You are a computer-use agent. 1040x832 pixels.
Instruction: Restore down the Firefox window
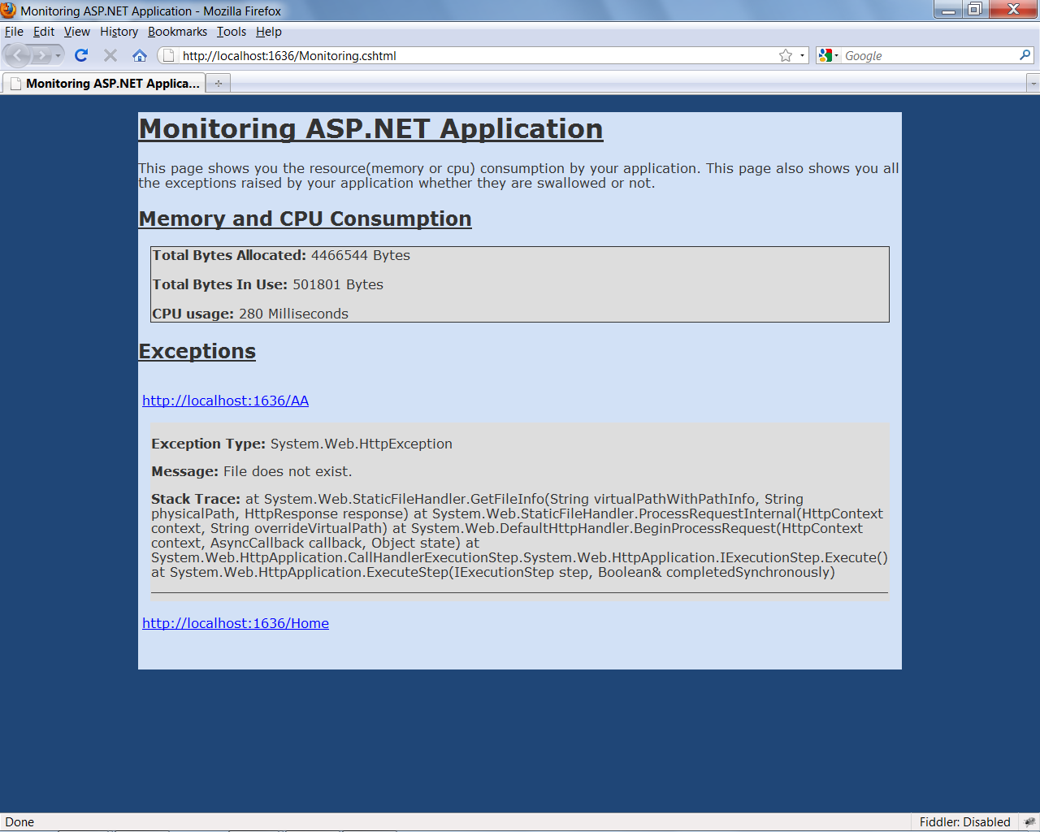pos(974,9)
